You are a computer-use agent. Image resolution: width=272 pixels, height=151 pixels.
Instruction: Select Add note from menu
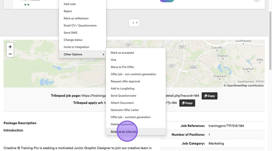[x=69, y=4]
